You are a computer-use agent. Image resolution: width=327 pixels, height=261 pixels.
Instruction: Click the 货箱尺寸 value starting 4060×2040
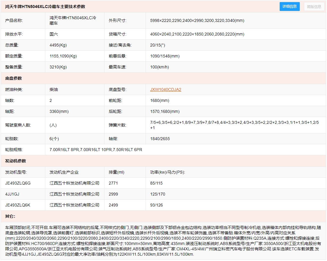point(197,34)
